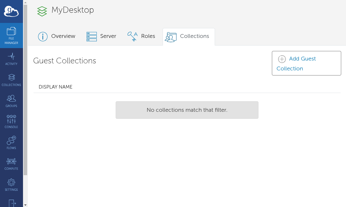Open File Manager in sidebar
Viewport: 346px width, 207px height.
pyautogui.click(x=11, y=35)
